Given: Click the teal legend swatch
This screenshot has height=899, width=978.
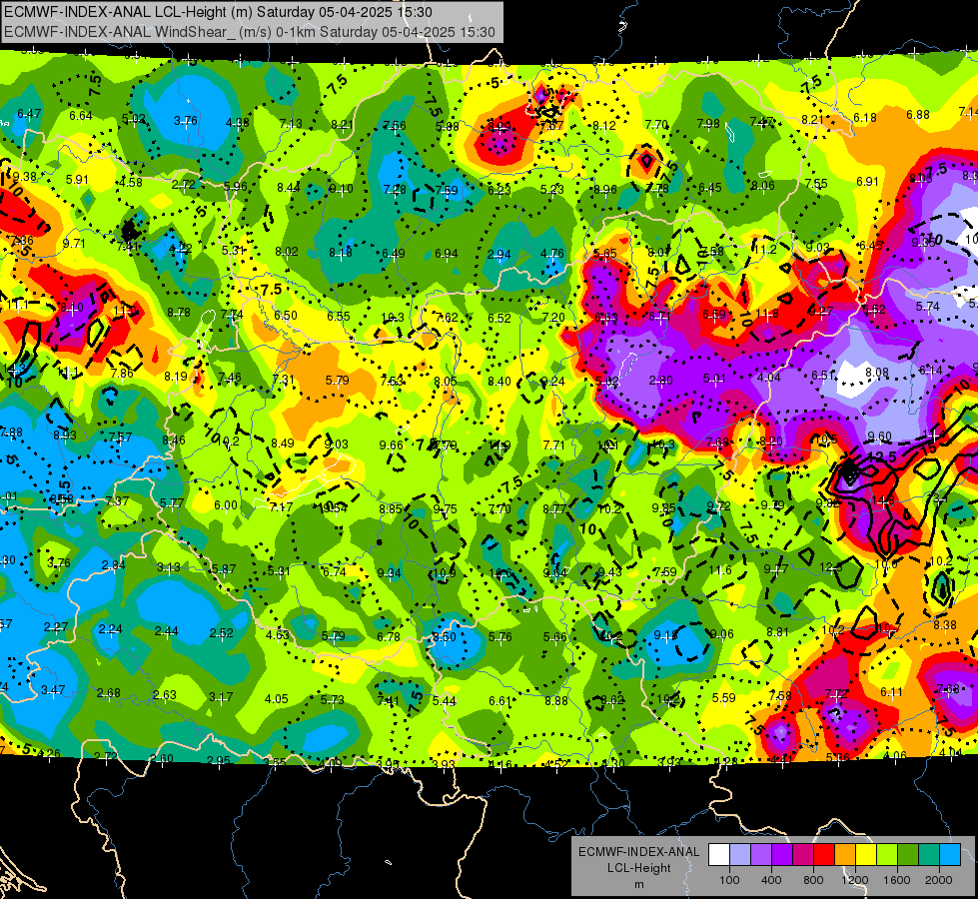Looking at the screenshot, I should click(x=929, y=855).
